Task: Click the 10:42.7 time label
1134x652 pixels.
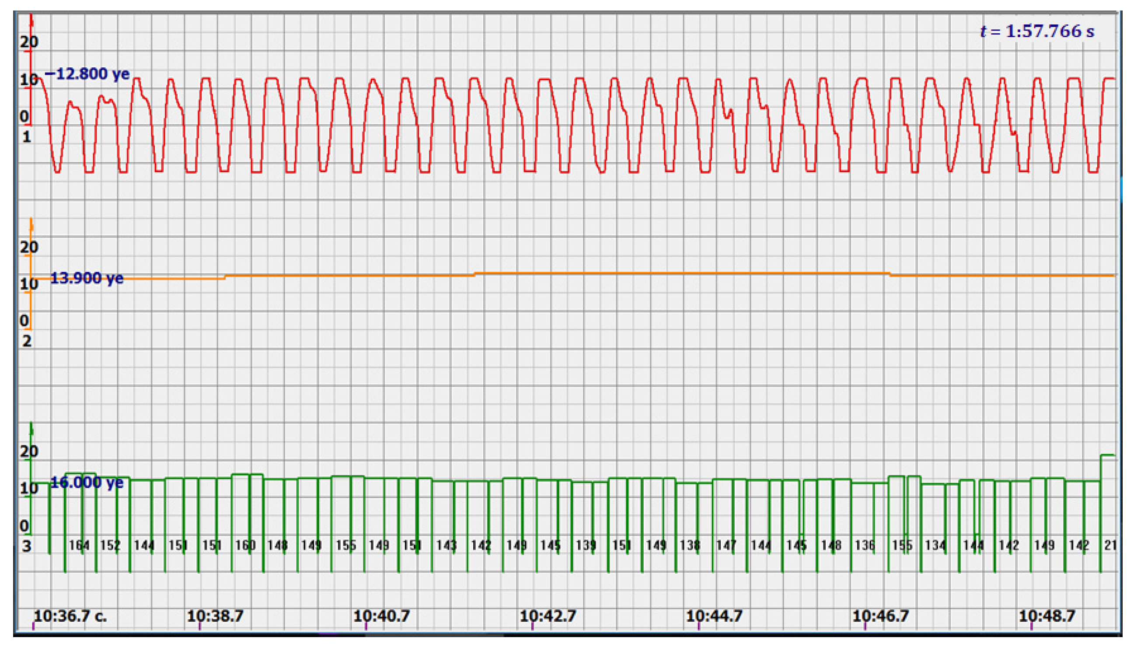Action: pos(548,617)
